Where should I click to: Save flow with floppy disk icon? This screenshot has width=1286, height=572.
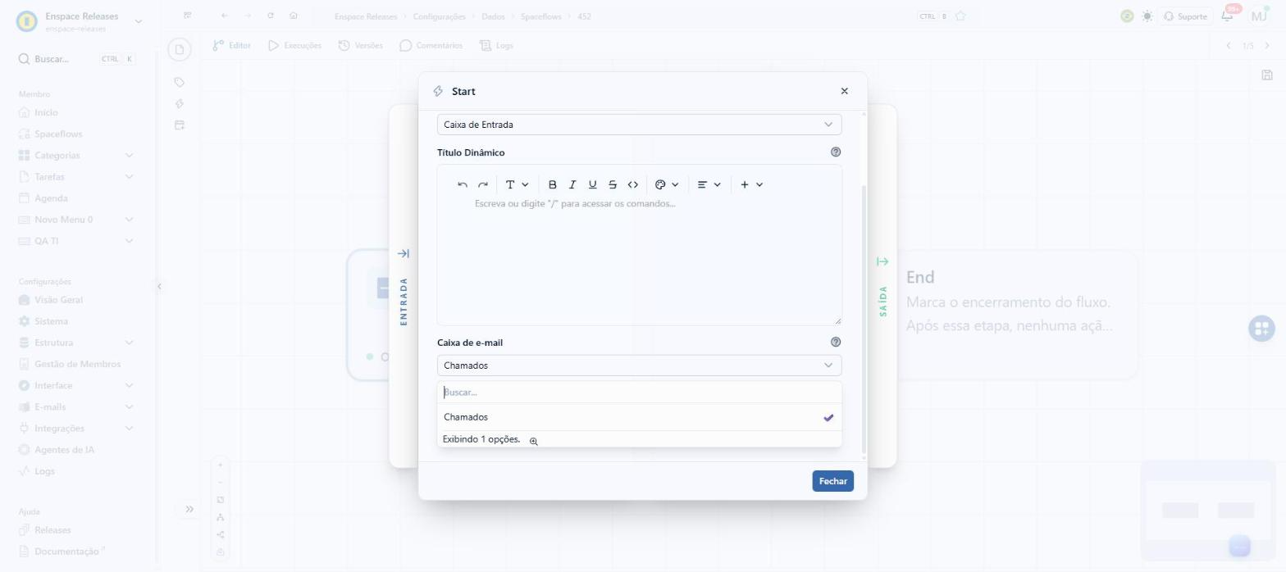tap(1267, 75)
